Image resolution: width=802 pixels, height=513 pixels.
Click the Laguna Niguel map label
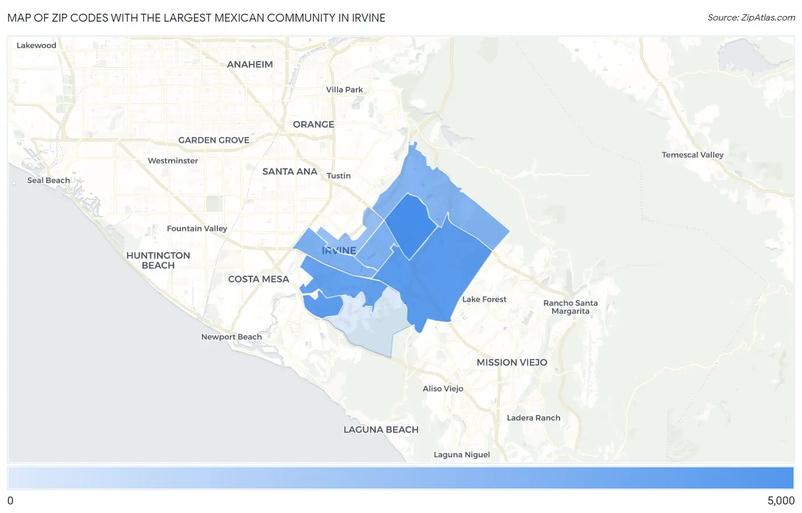(x=462, y=455)
